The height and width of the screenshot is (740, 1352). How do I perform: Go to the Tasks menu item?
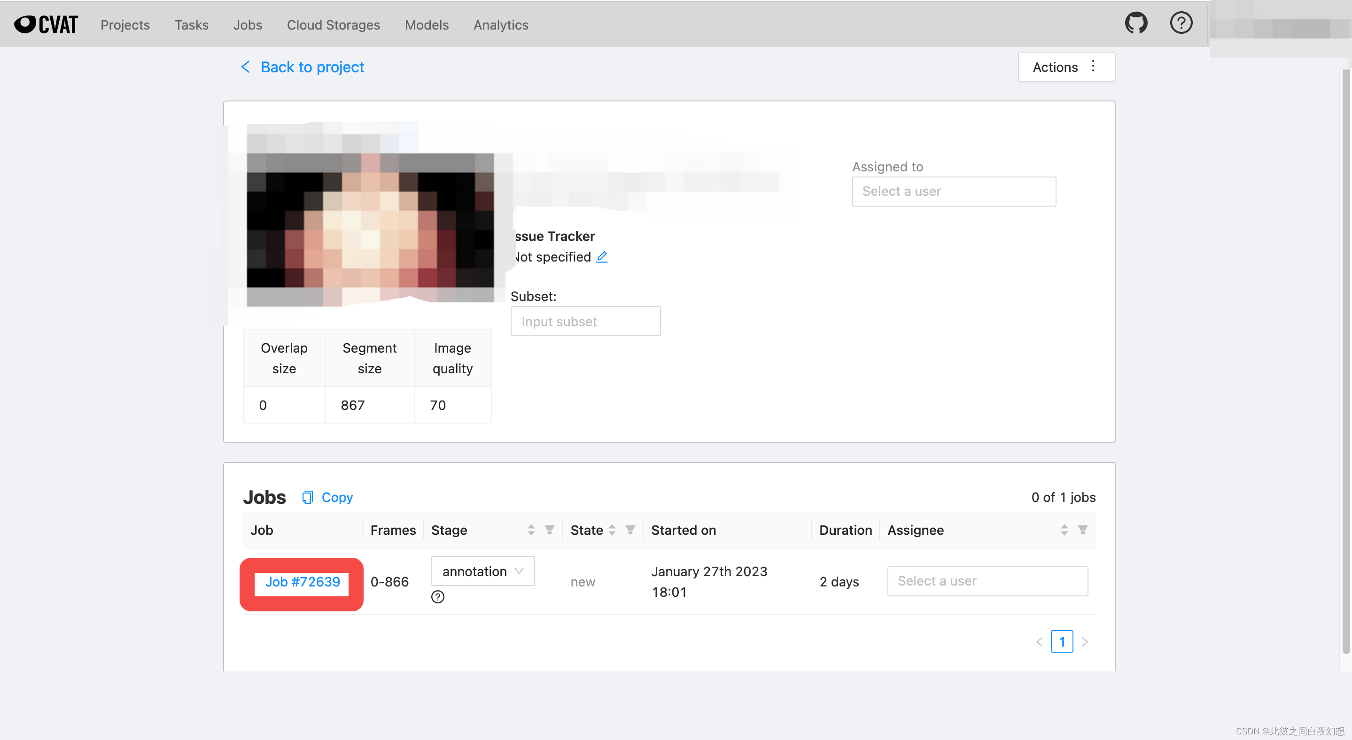pyautogui.click(x=191, y=24)
